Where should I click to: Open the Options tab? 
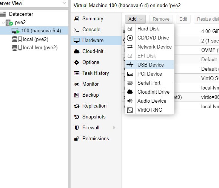click(x=96, y=62)
